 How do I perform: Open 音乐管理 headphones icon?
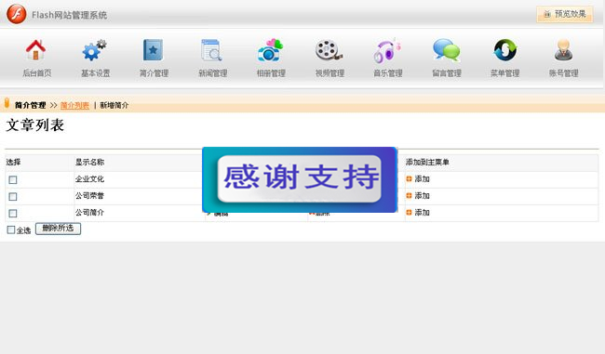(x=387, y=50)
